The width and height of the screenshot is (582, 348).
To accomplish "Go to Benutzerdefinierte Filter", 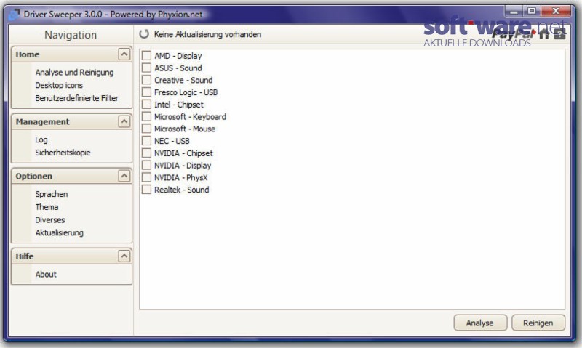I will coord(77,98).
